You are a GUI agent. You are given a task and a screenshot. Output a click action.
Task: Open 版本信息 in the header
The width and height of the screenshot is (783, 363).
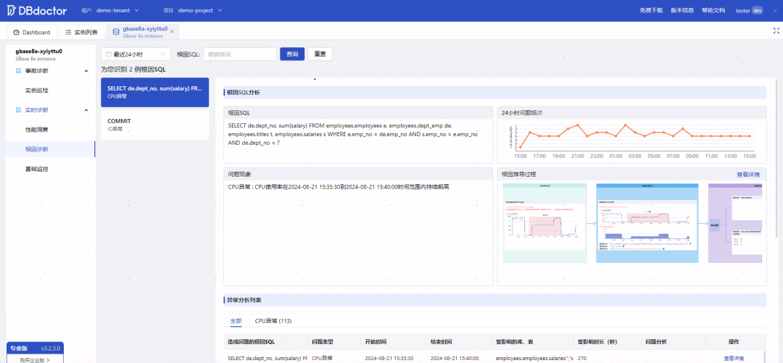pos(681,10)
